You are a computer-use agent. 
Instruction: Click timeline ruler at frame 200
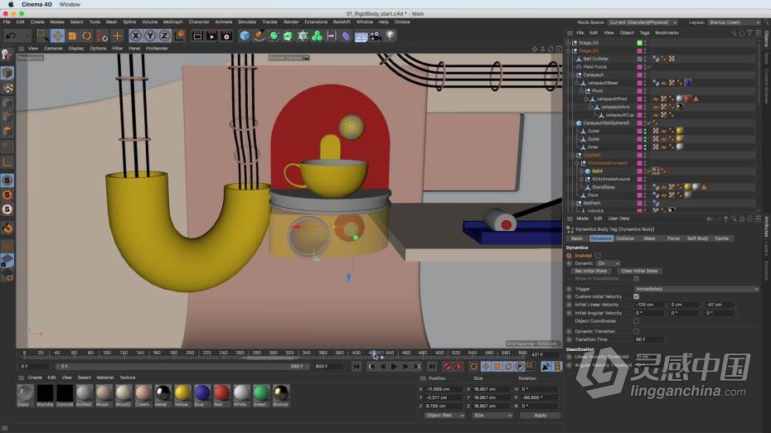(x=190, y=353)
